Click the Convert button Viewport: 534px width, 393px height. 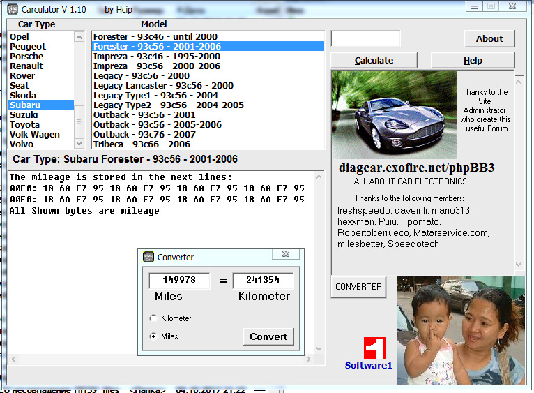[x=268, y=336]
